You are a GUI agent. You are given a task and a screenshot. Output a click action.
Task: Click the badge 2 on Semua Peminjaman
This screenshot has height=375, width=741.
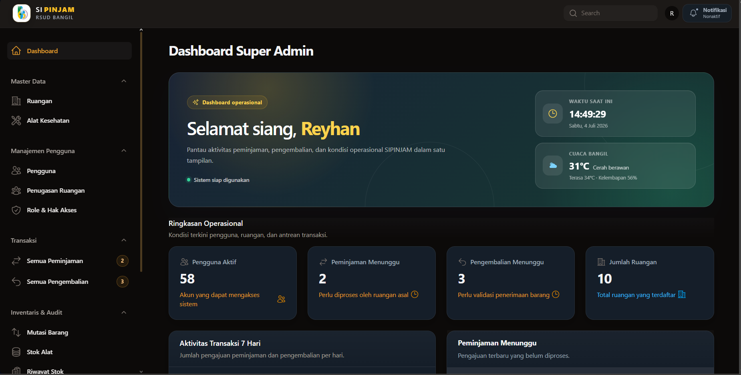pyautogui.click(x=123, y=261)
